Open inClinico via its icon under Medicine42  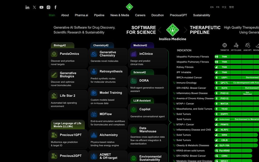(133, 53)
